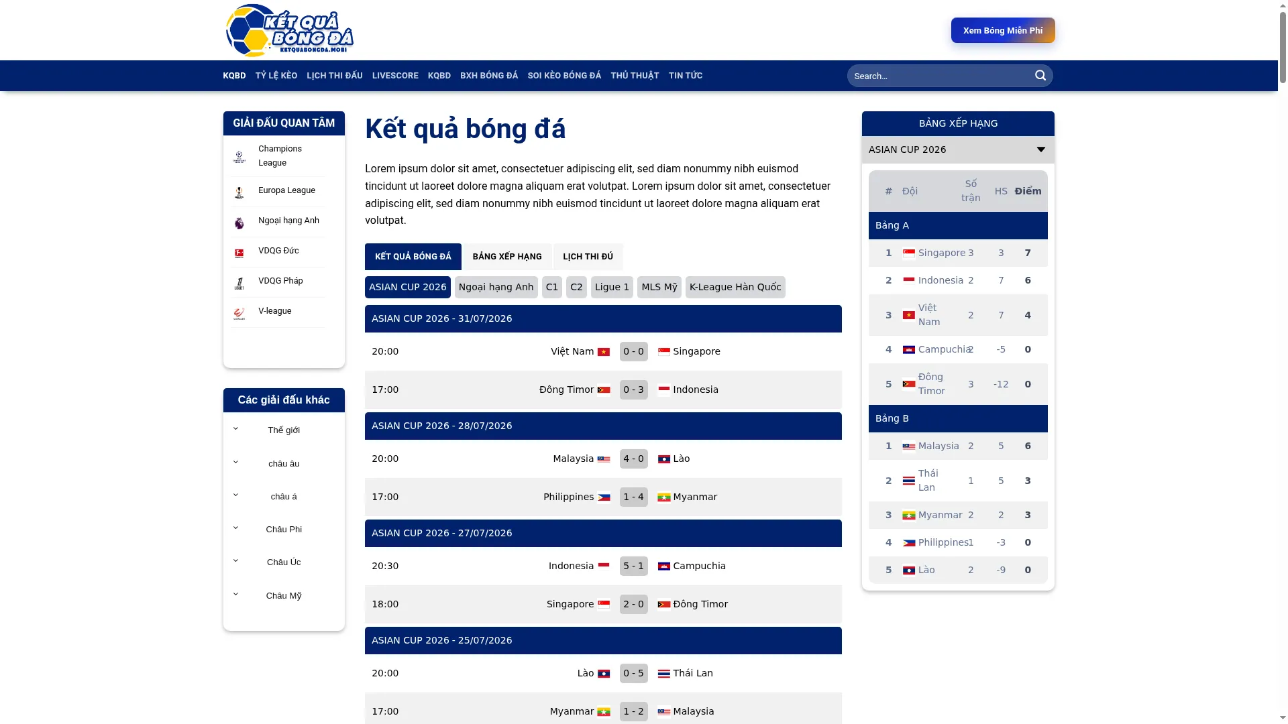
Task: Select Ngoại hạng Anh league filter
Action: (x=496, y=287)
